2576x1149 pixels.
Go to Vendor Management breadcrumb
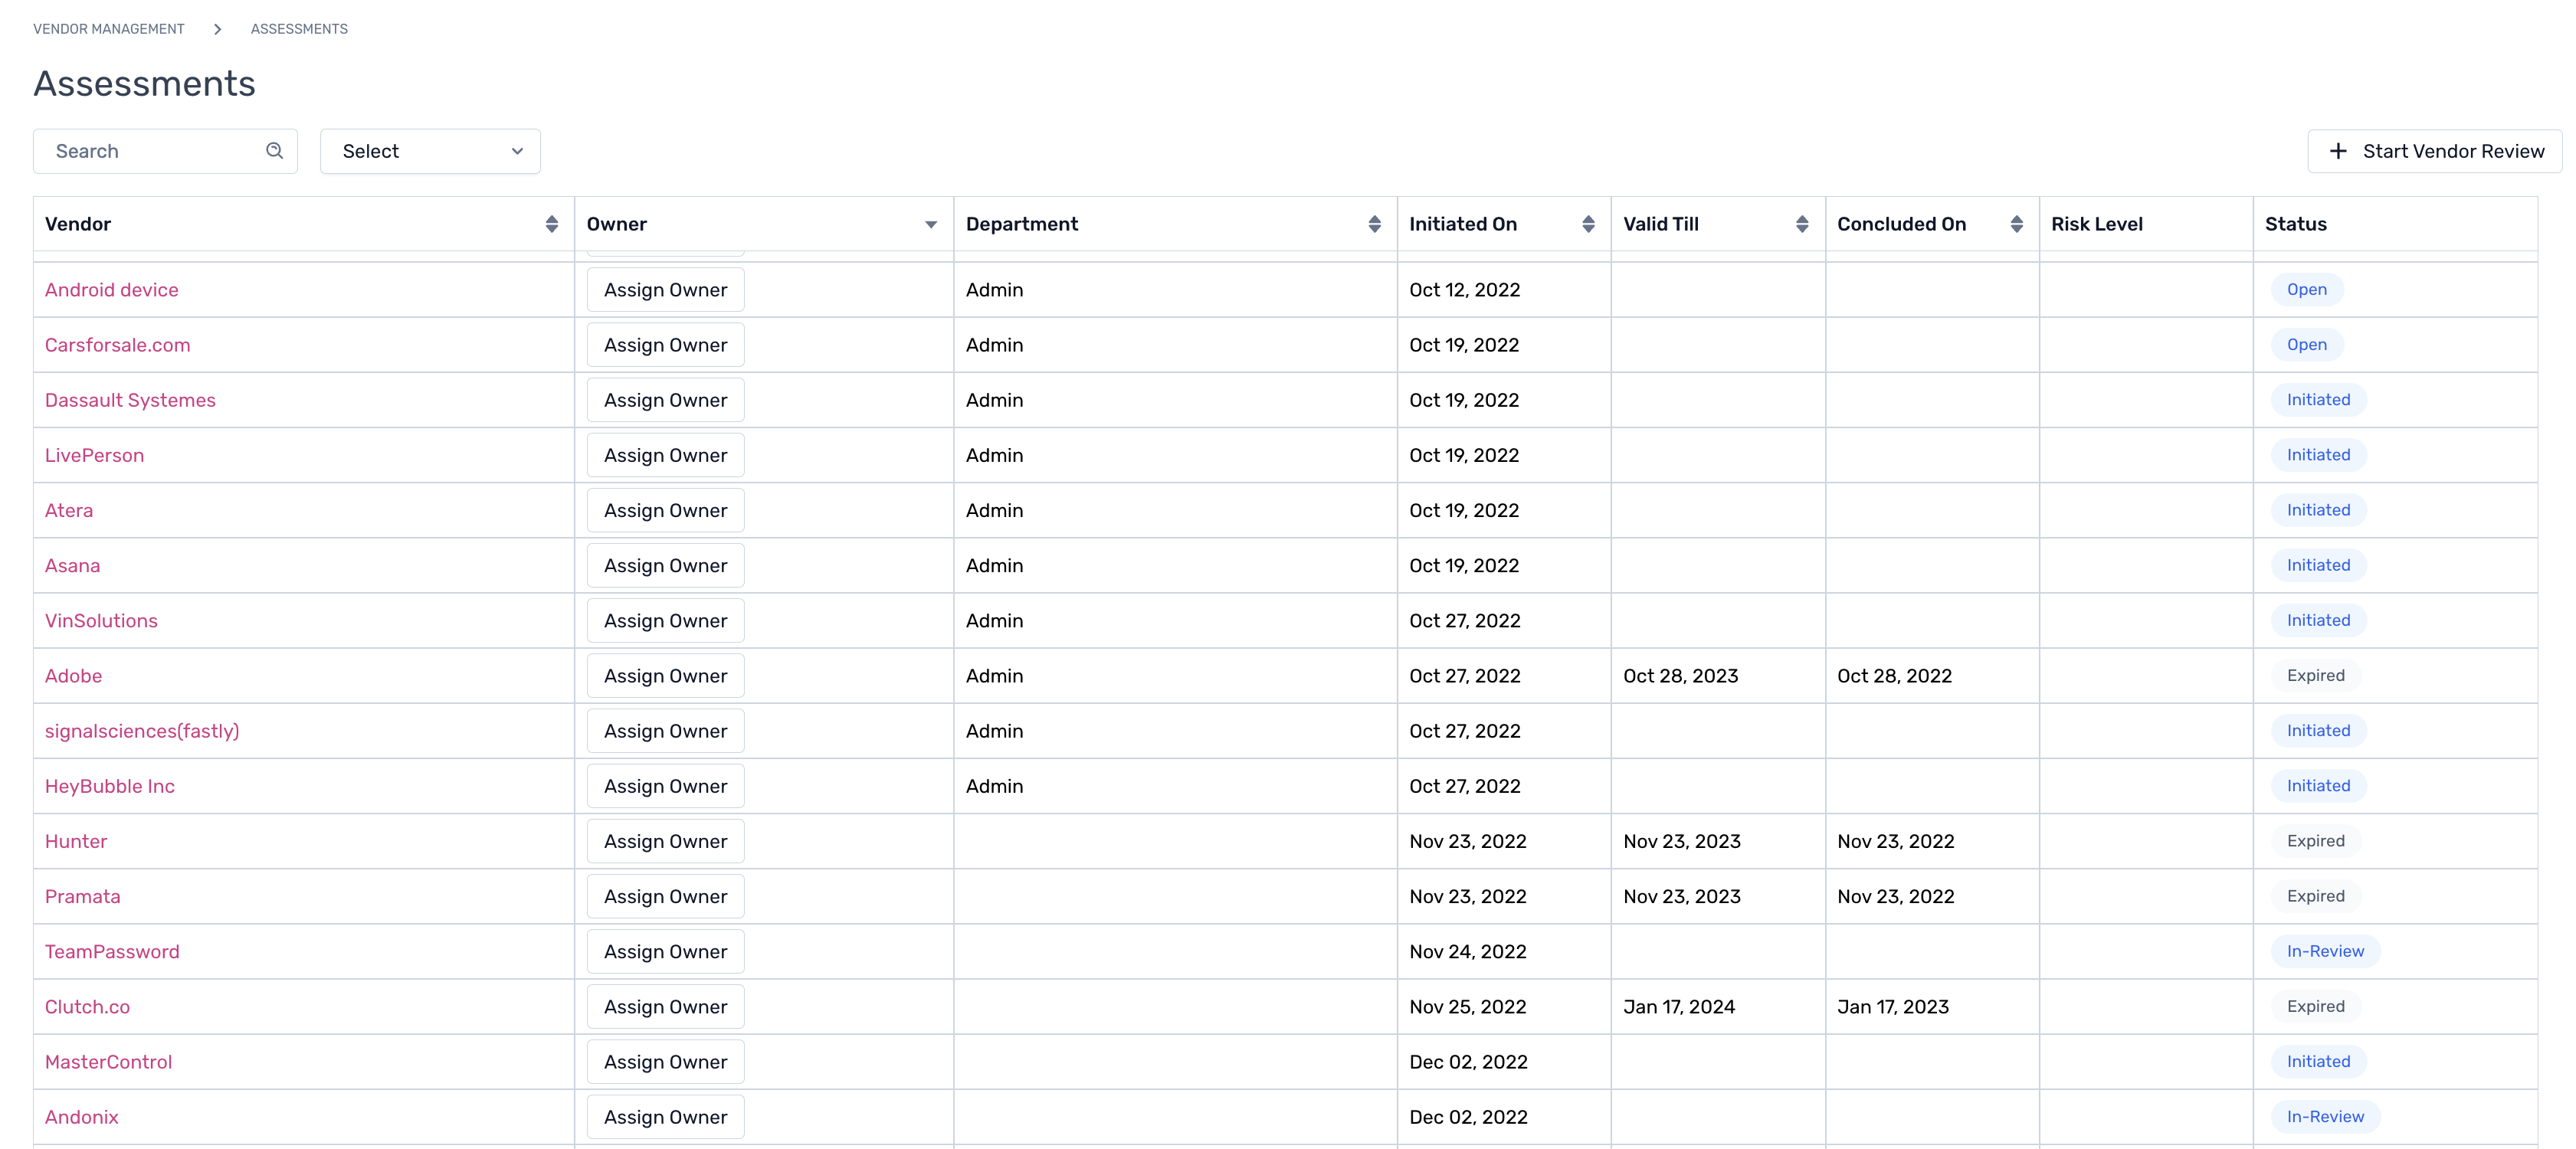[109, 29]
